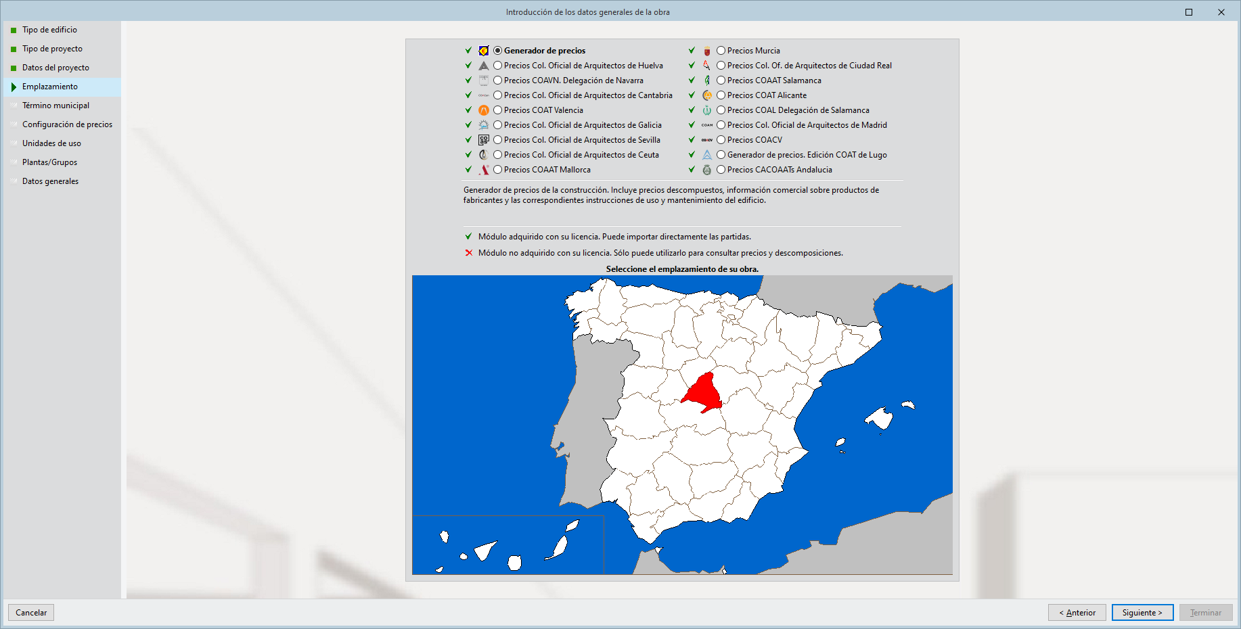Click the Precios Murcia shield icon

(707, 51)
